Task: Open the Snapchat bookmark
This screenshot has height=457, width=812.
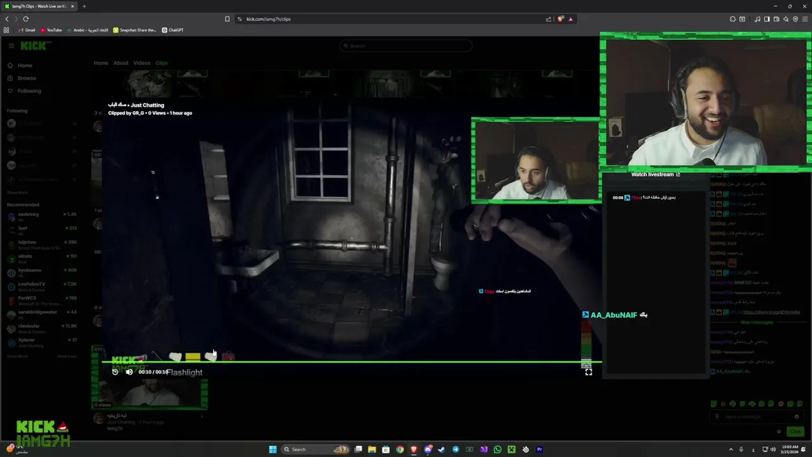Action: click(134, 30)
